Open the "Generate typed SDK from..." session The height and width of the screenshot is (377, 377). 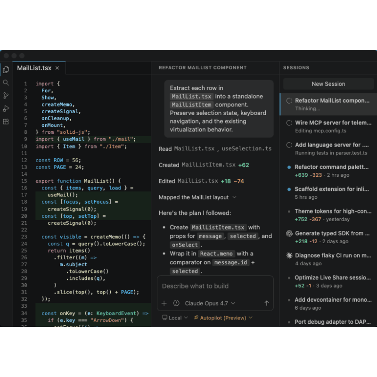(x=328, y=237)
